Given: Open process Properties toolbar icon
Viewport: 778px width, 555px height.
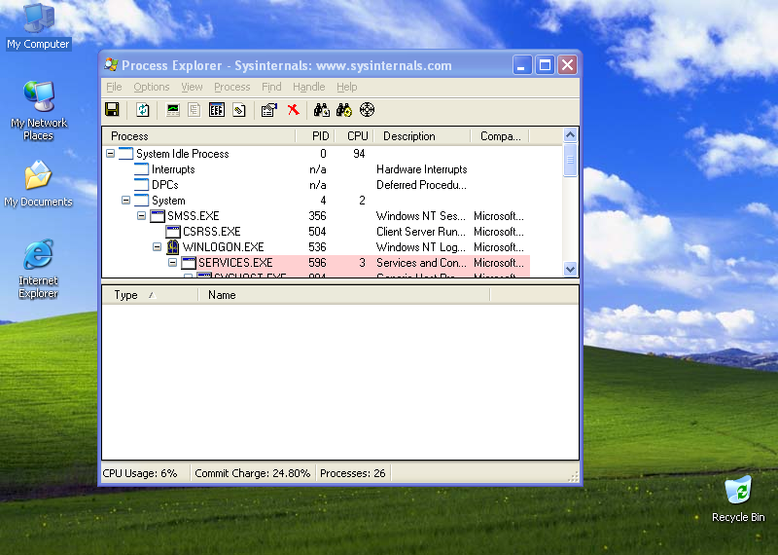Looking at the screenshot, I should 269,110.
